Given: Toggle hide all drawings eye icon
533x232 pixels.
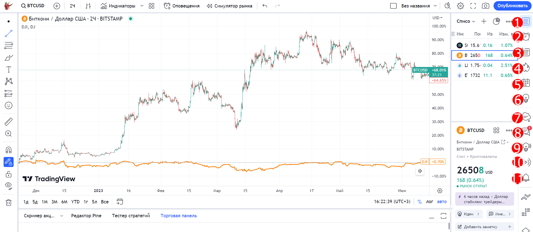Looking at the screenshot, I should point(9,186).
